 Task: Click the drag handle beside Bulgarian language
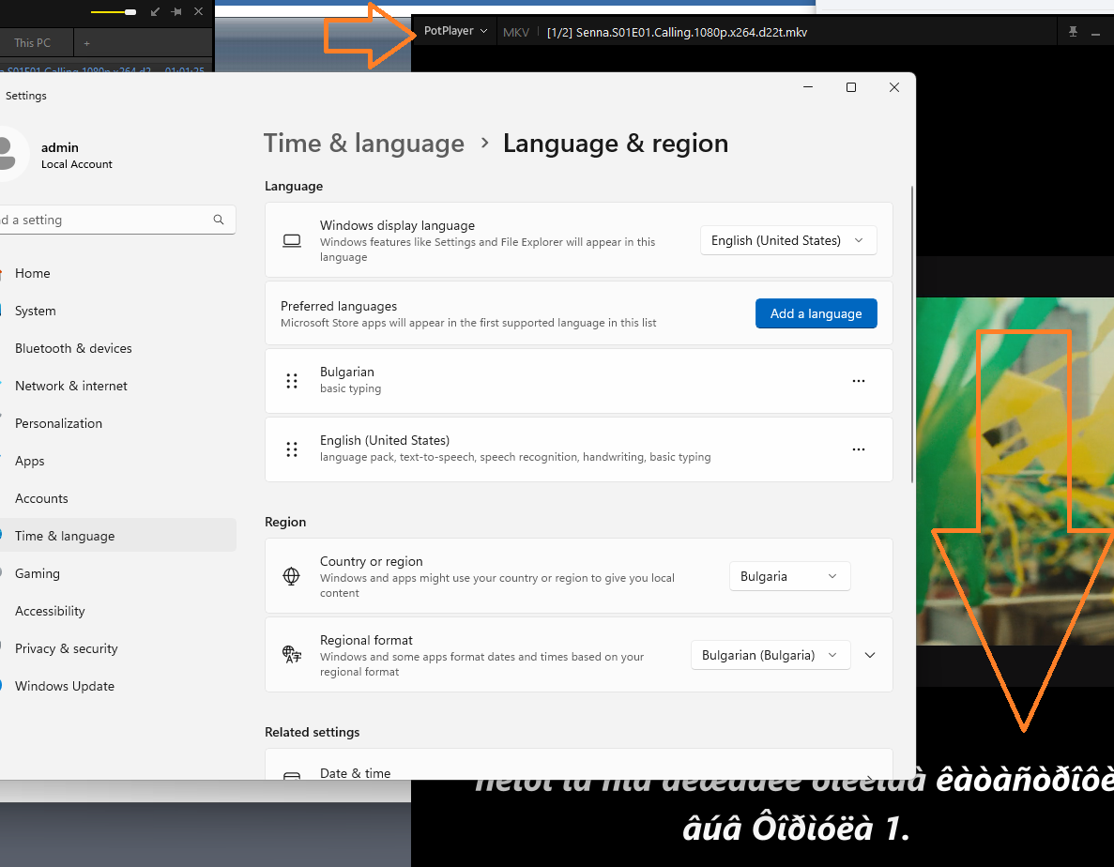tap(292, 381)
